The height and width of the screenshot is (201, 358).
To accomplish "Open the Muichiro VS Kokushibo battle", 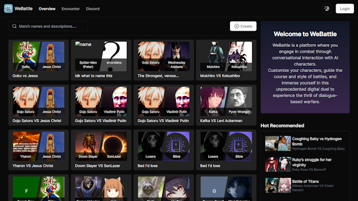I will [226, 60].
